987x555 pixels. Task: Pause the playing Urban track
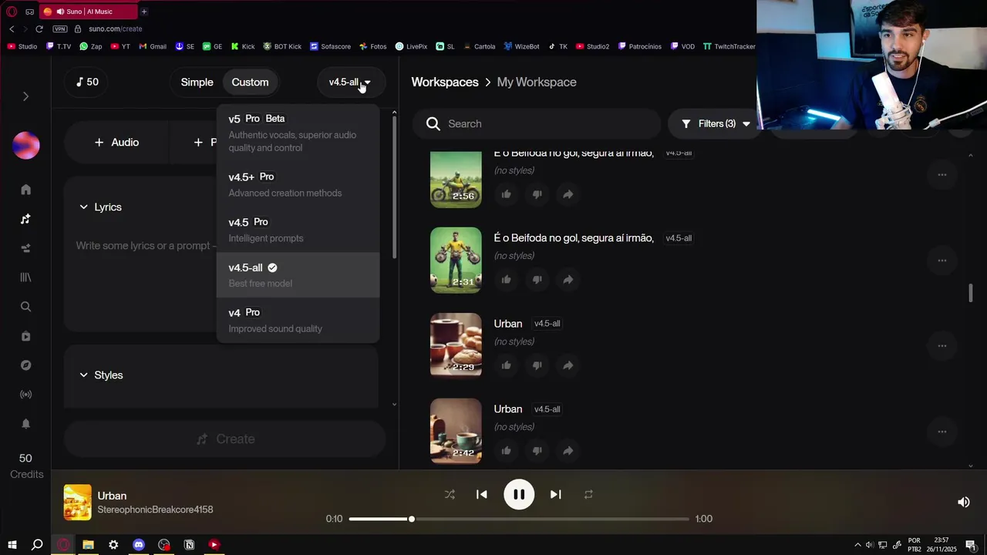[x=519, y=495]
